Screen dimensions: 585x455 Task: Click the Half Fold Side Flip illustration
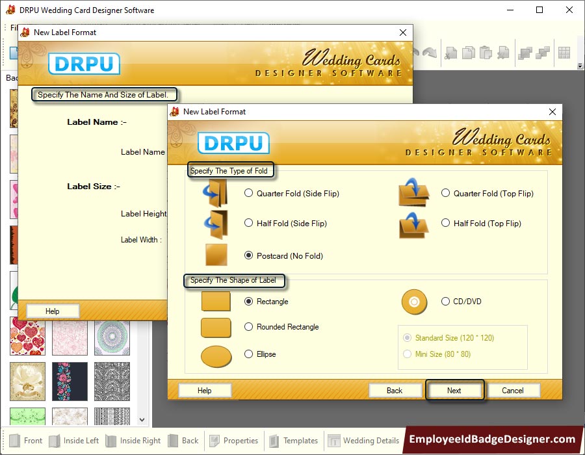pos(216,224)
